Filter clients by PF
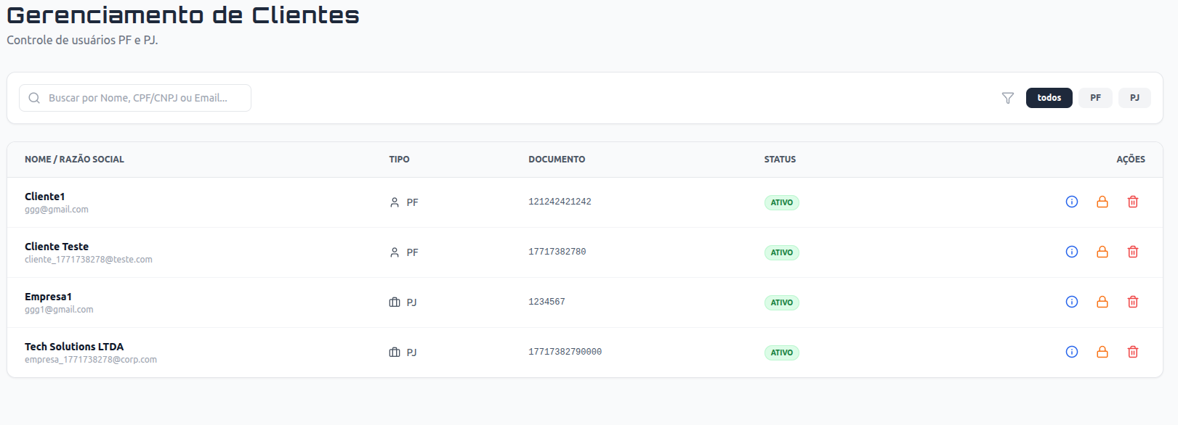This screenshot has height=425, width=1178. pyautogui.click(x=1095, y=98)
